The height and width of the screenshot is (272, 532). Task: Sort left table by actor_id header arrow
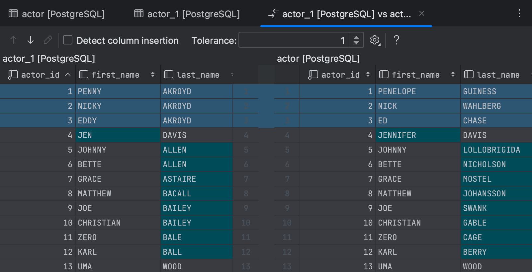pos(68,75)
